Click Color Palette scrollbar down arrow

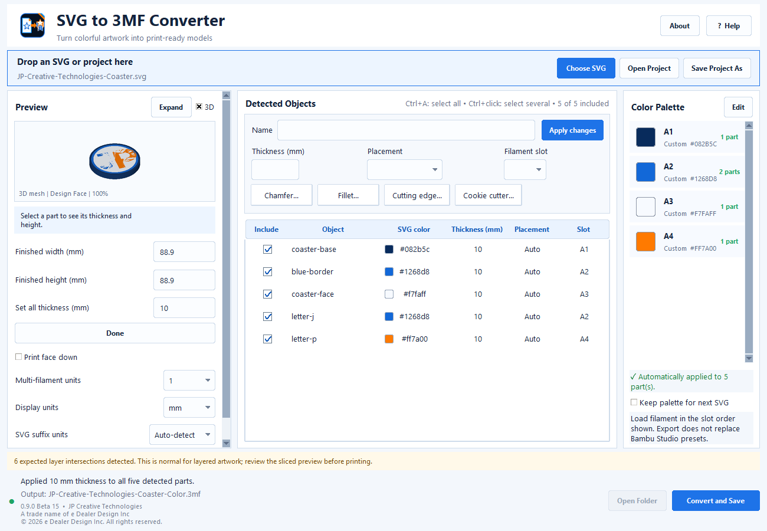pos(749,358)
